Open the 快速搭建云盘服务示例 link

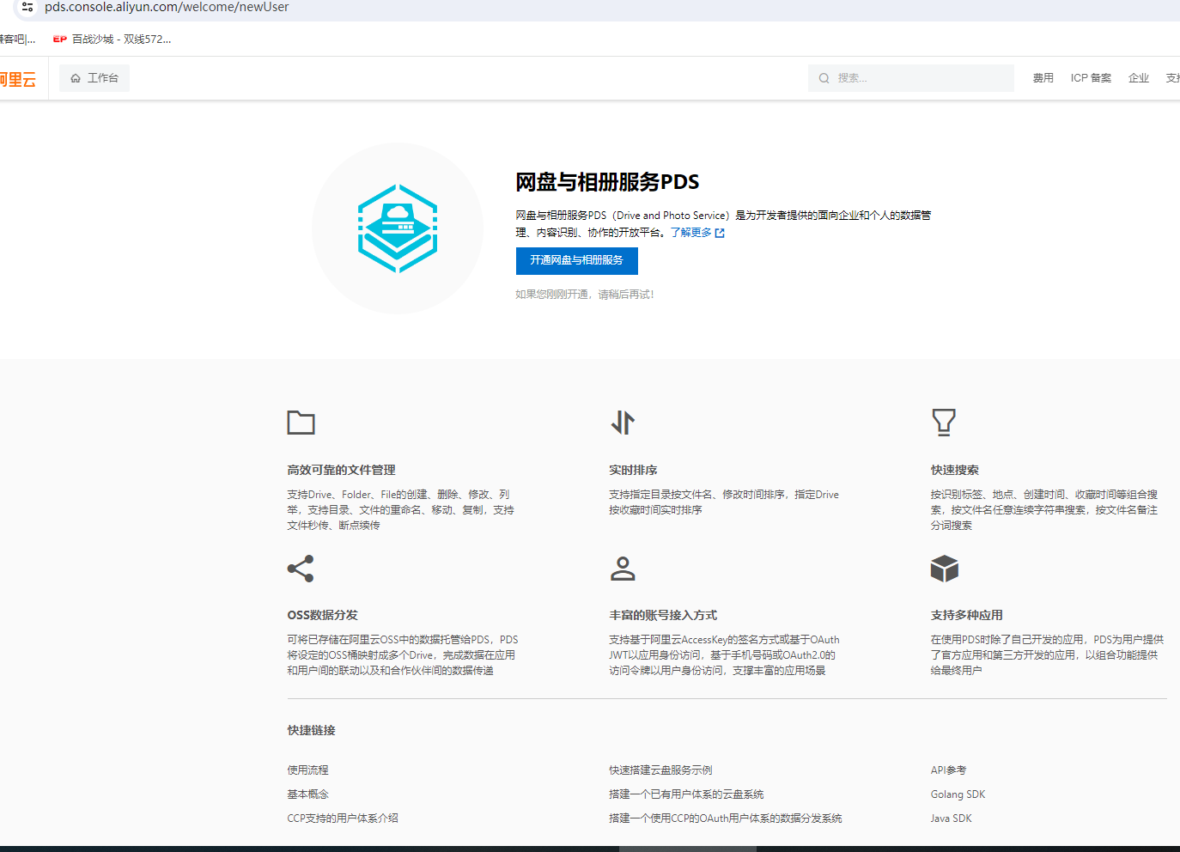(660, 770)
